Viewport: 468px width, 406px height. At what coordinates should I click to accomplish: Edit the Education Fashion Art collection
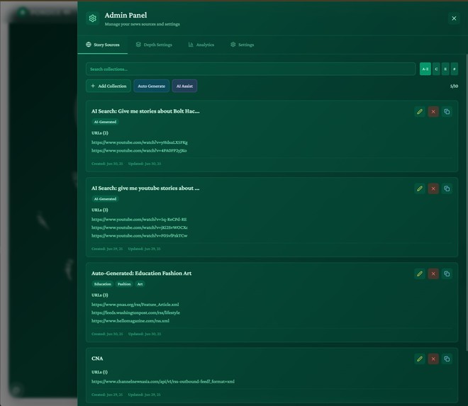[x=420, y=274]
